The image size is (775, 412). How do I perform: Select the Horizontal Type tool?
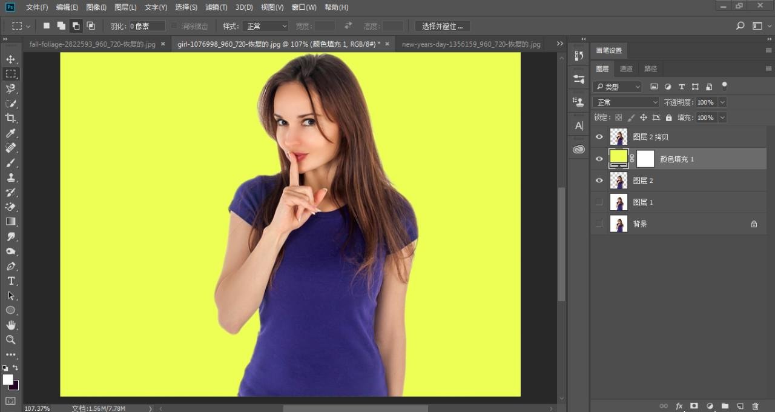(x=10, y=281)
